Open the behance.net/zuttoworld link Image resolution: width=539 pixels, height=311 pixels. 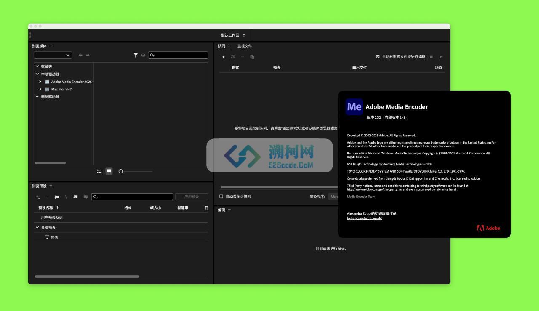[364, 218]
